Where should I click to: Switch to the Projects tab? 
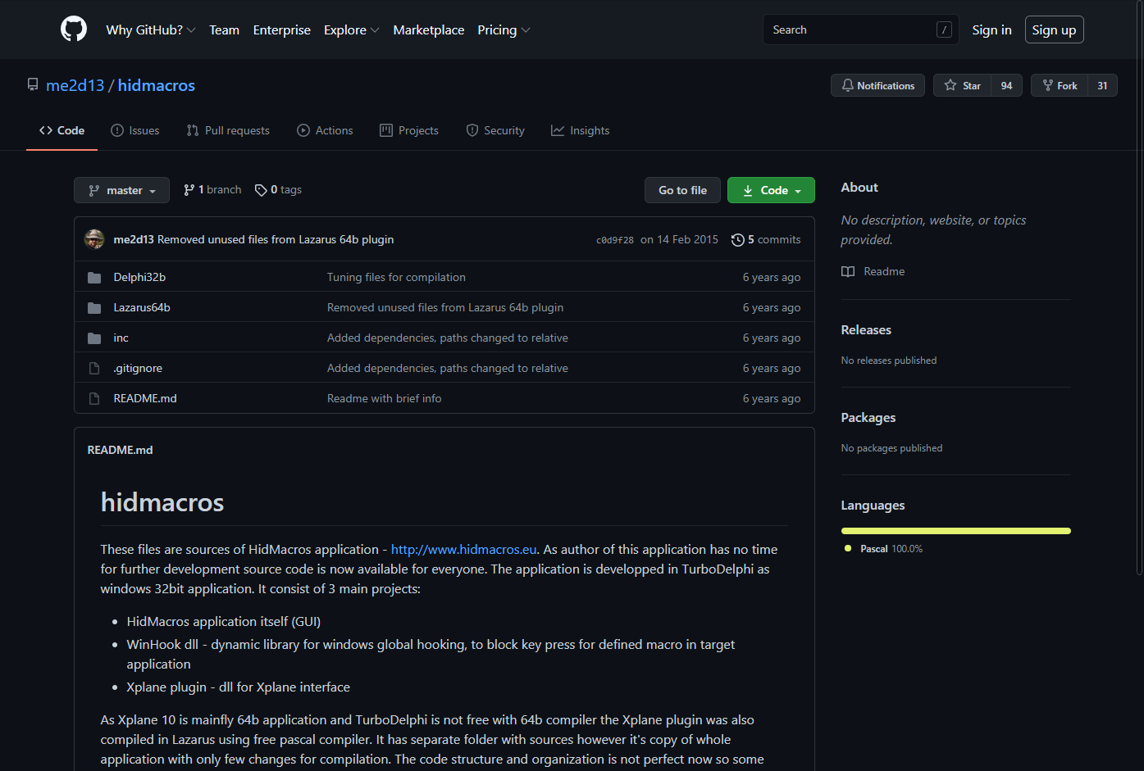(x=409, y=130)
